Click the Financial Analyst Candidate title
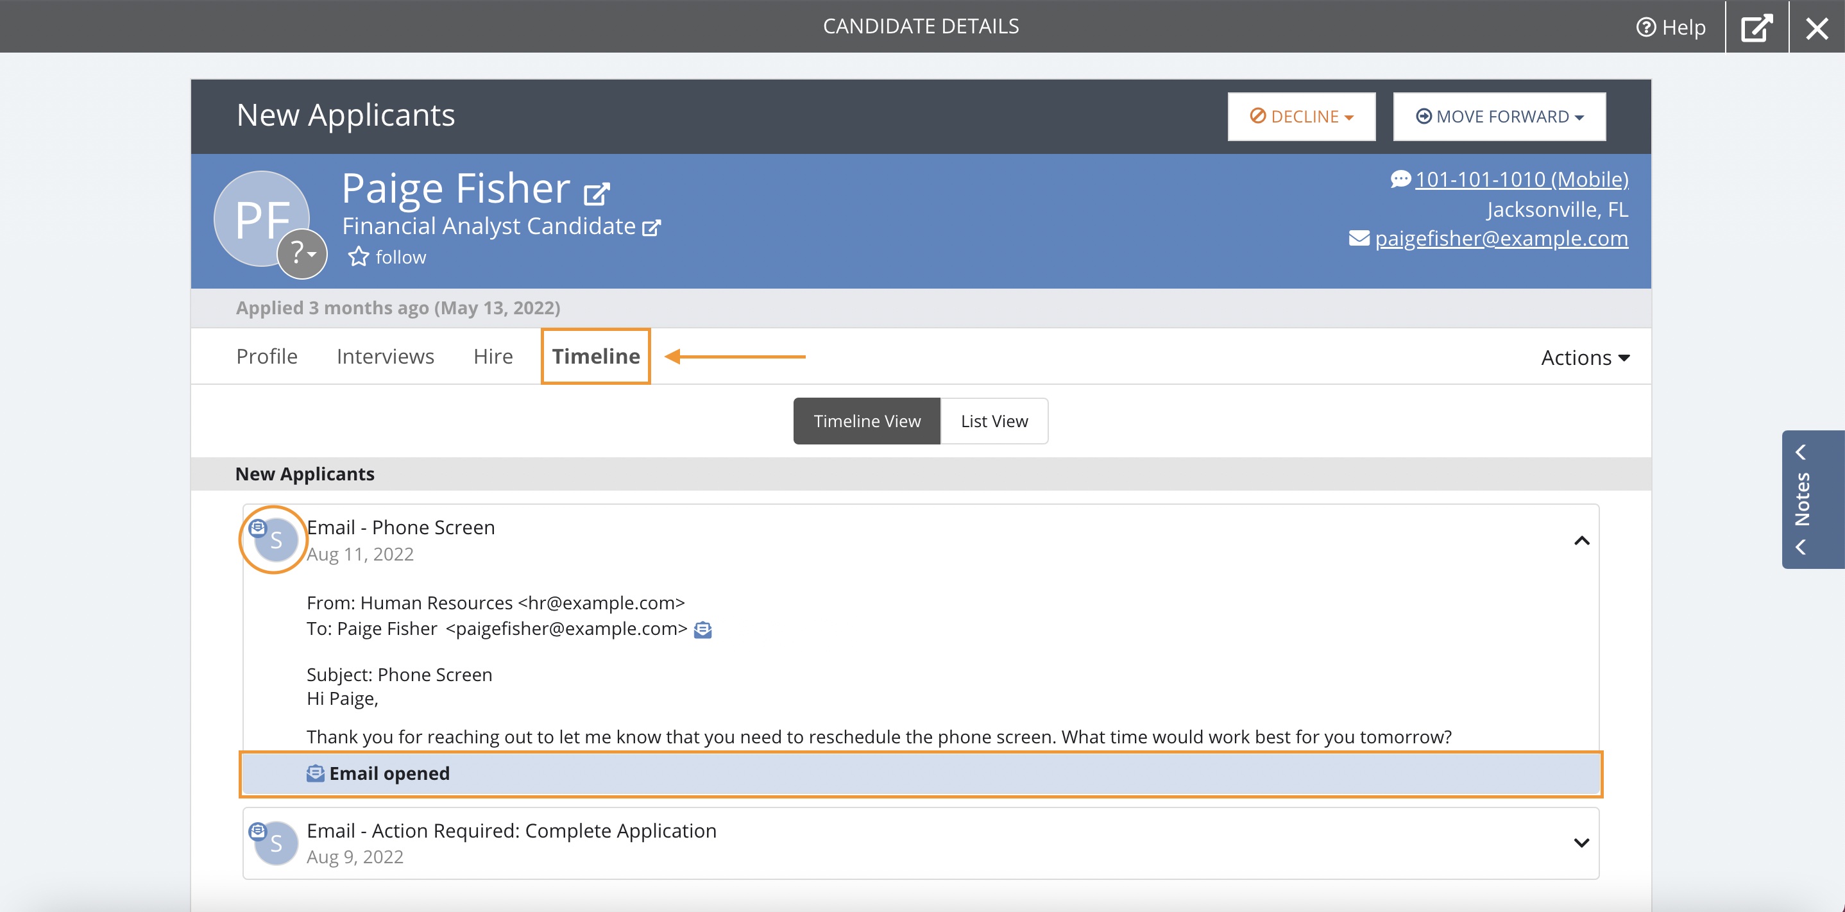1845x912 pixels. [488, 226]
